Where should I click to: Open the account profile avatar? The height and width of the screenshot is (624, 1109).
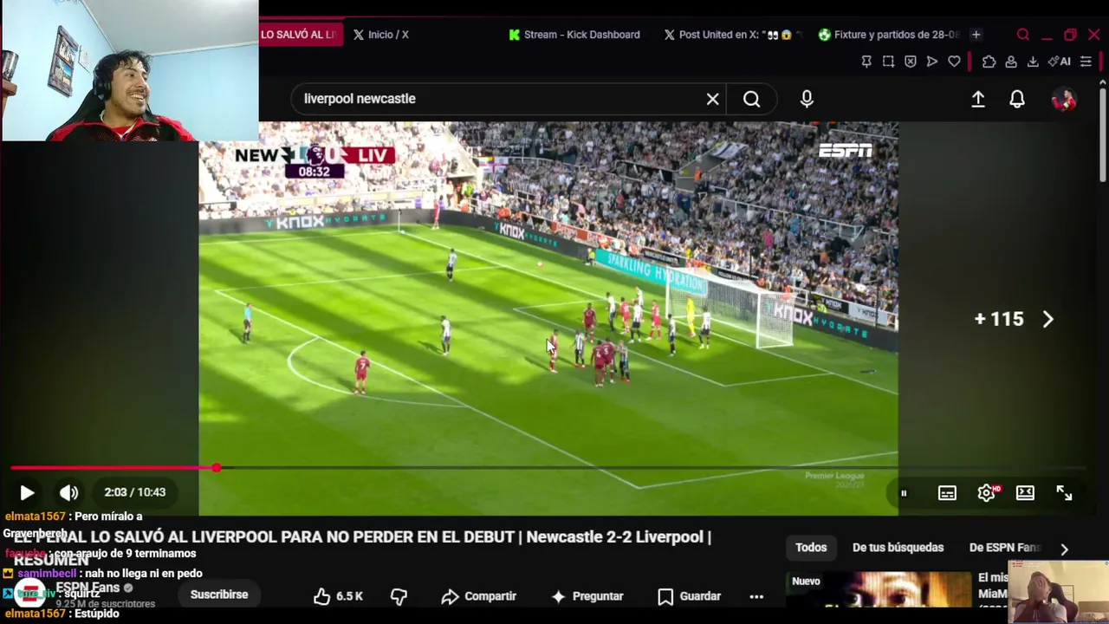(x=1064, y=100)
